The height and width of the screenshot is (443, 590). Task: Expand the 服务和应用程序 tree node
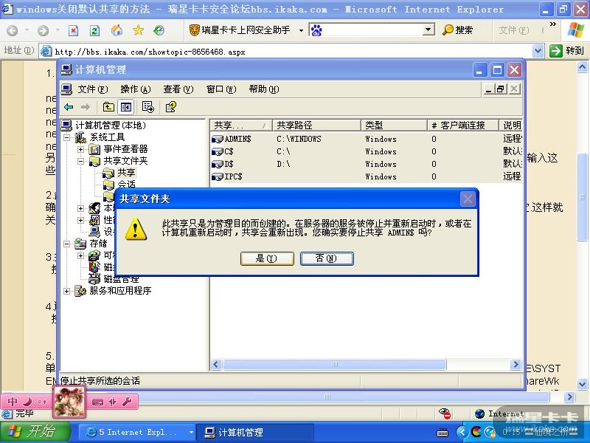click(x=66, y=291)
